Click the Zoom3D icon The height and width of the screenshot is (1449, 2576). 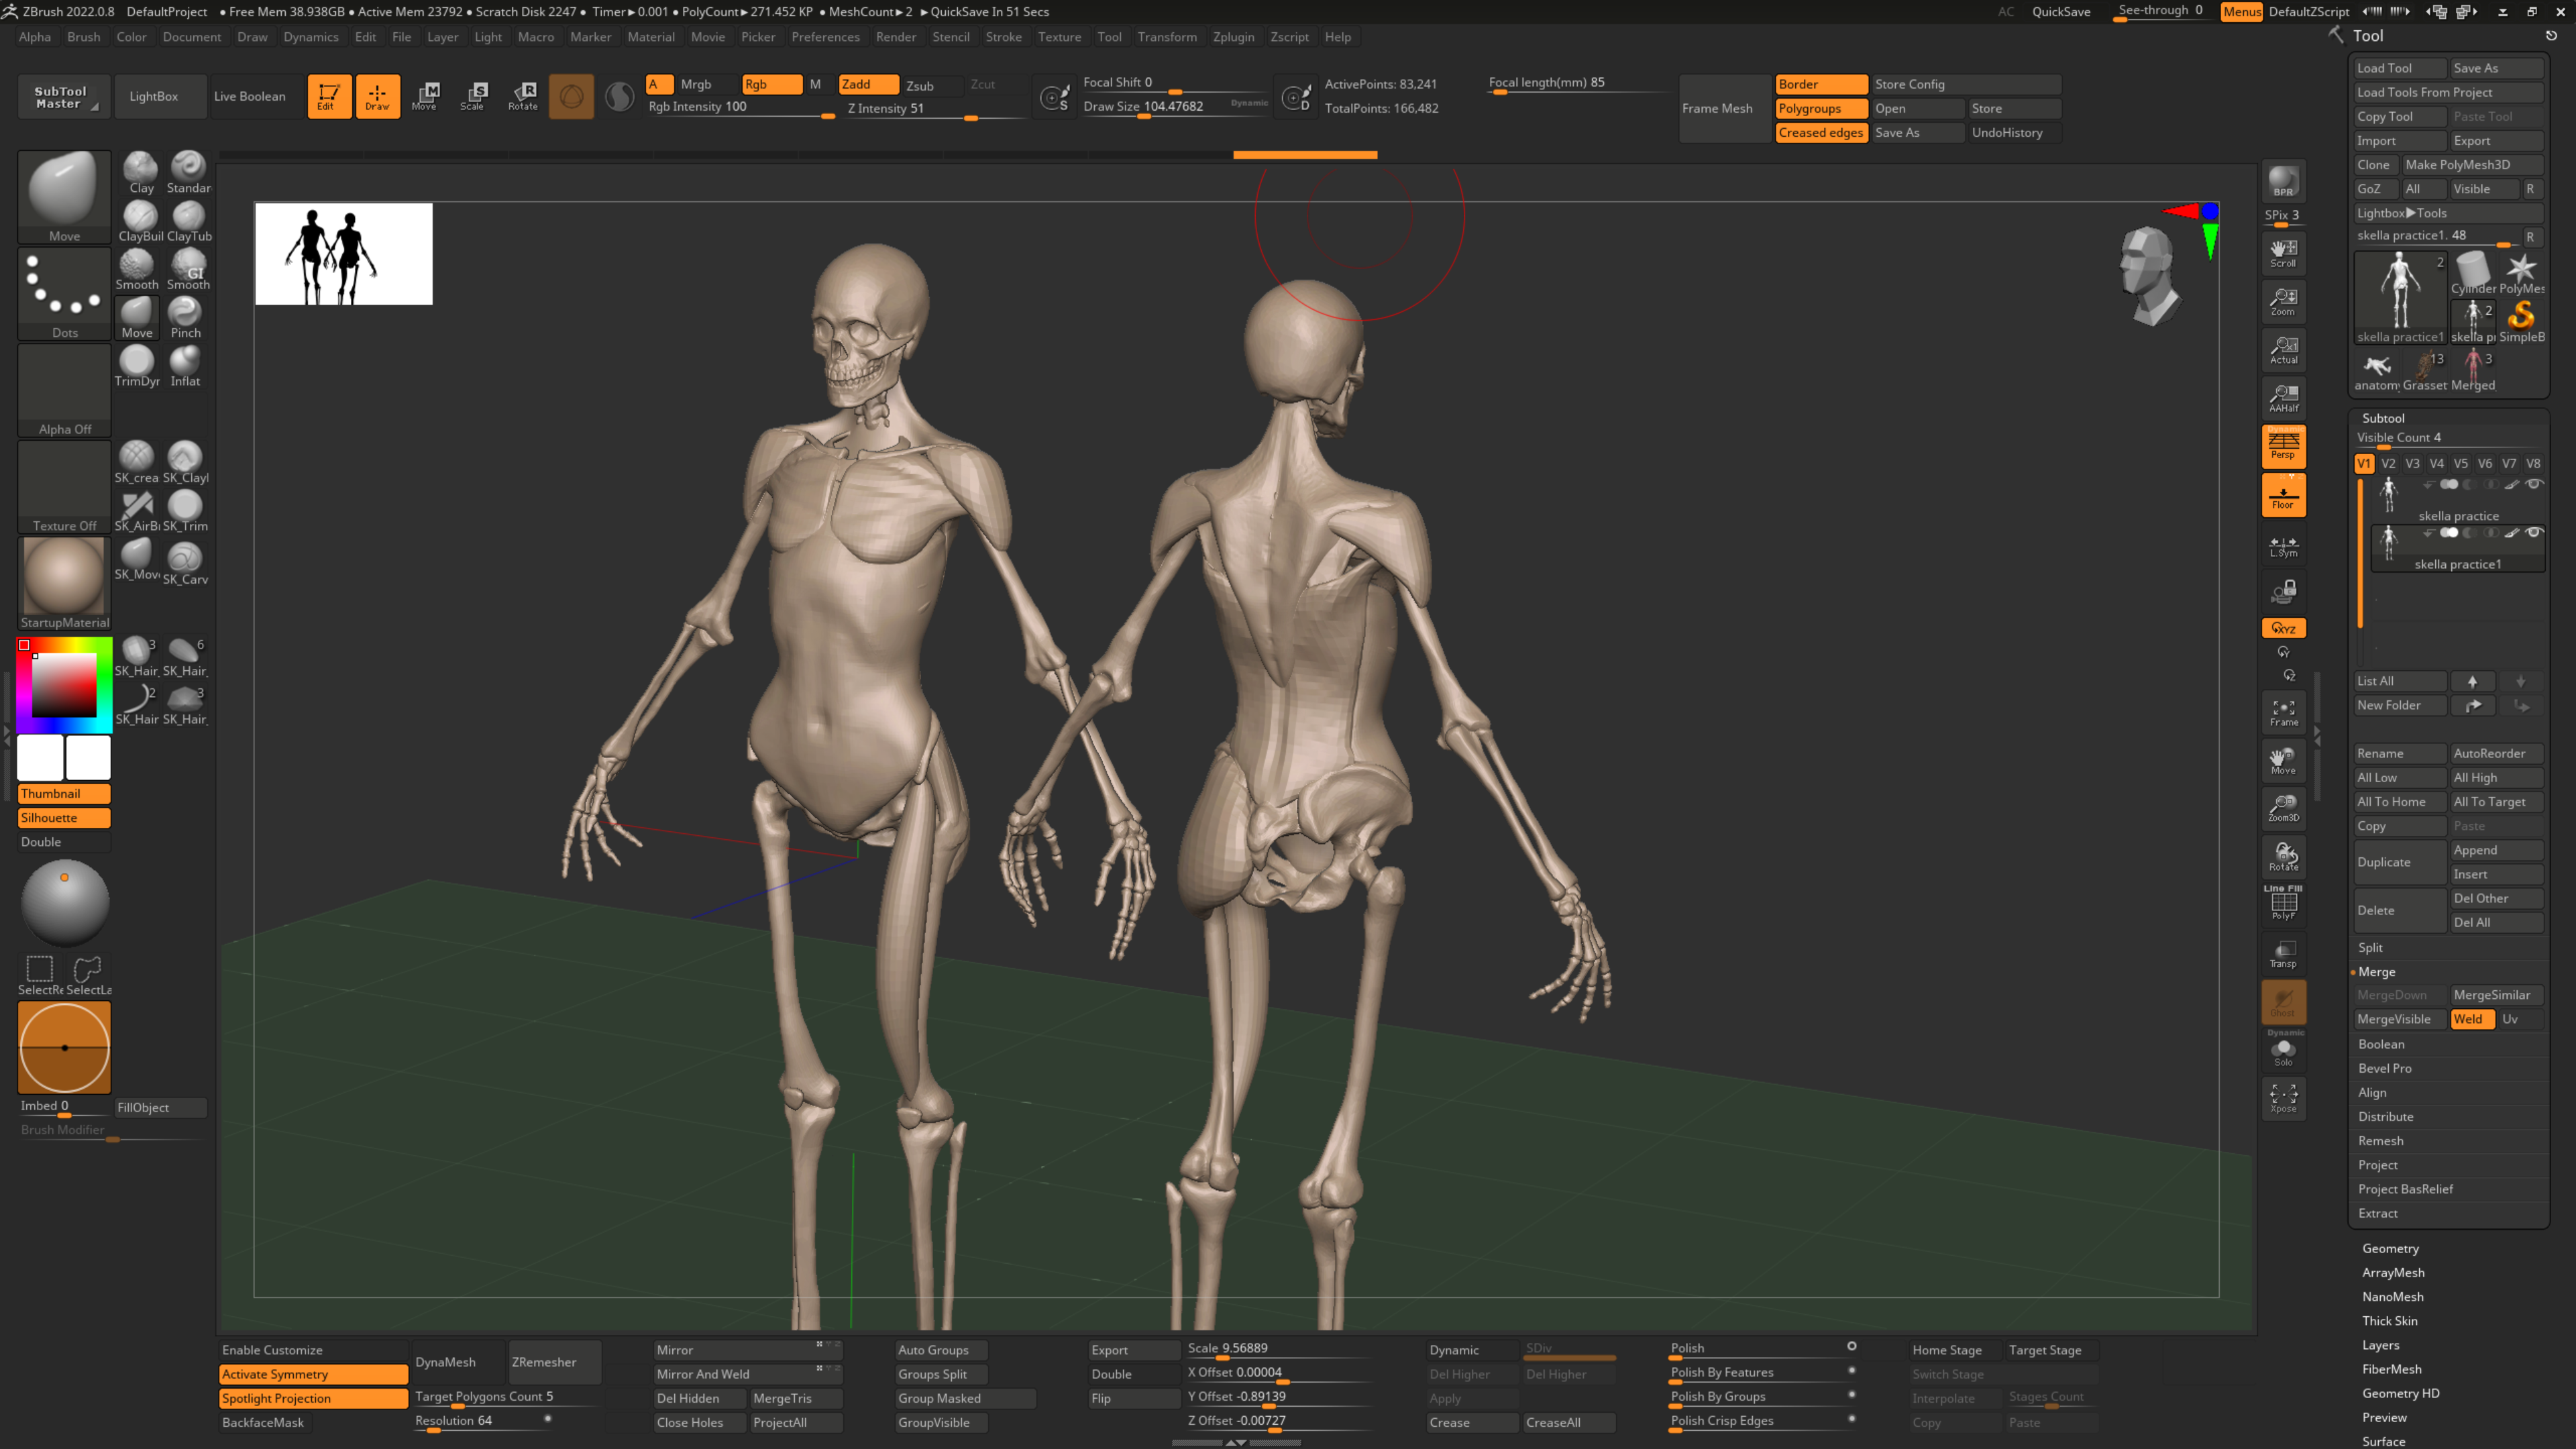pos(2284,808)
